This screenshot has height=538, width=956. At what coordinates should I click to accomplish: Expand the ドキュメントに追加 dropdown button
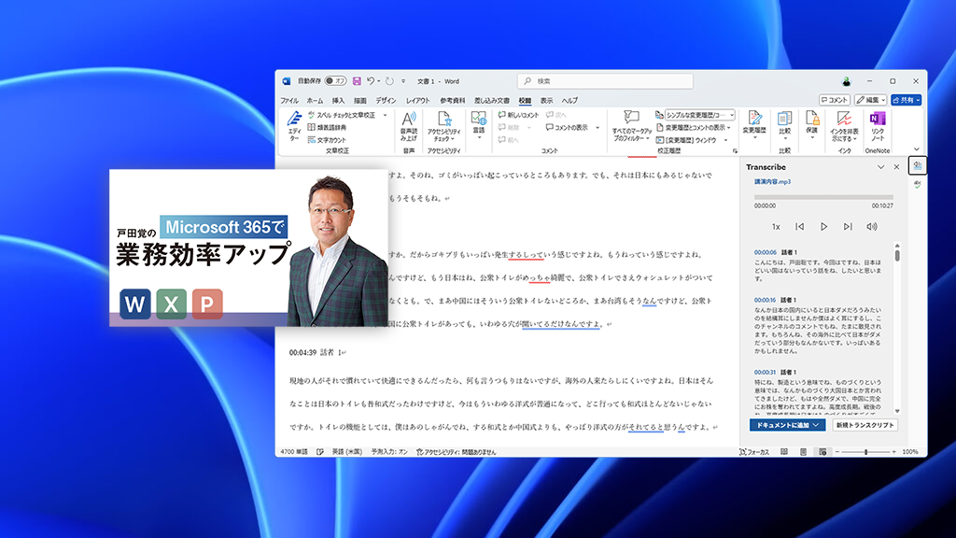(817, 425)
